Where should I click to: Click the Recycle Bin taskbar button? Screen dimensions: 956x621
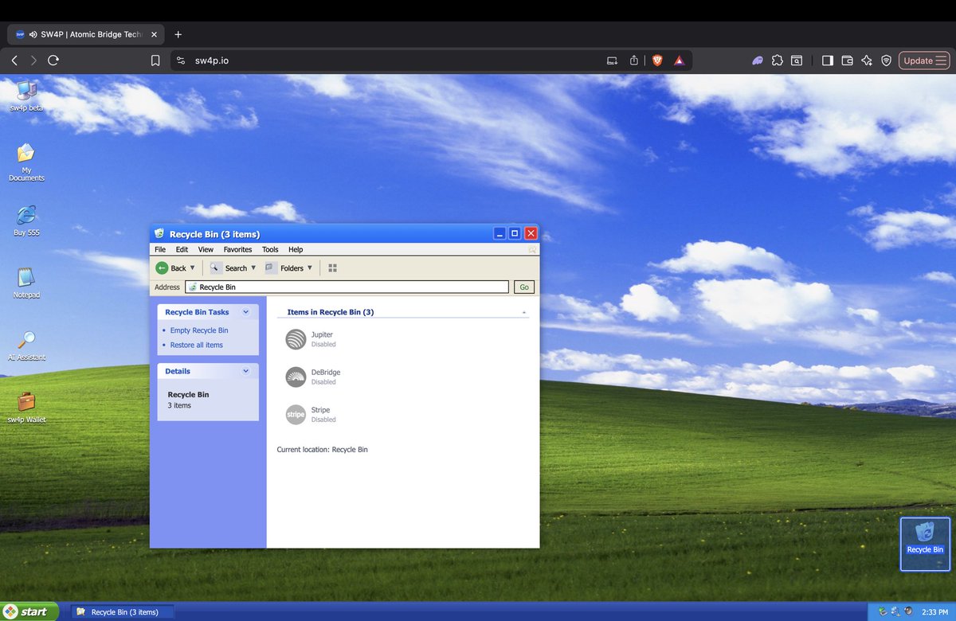click(x=123, y=611)
